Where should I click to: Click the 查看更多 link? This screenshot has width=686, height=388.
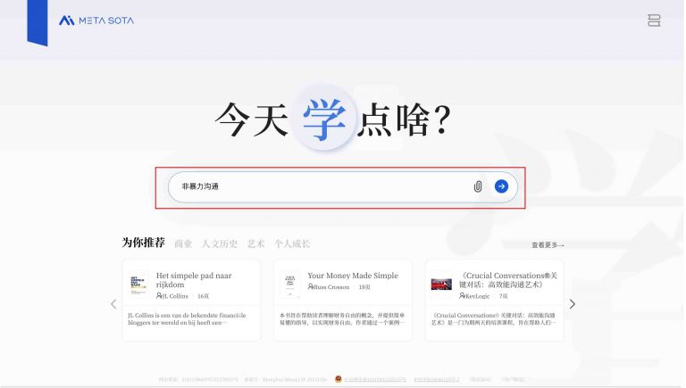tap(548, 244)
